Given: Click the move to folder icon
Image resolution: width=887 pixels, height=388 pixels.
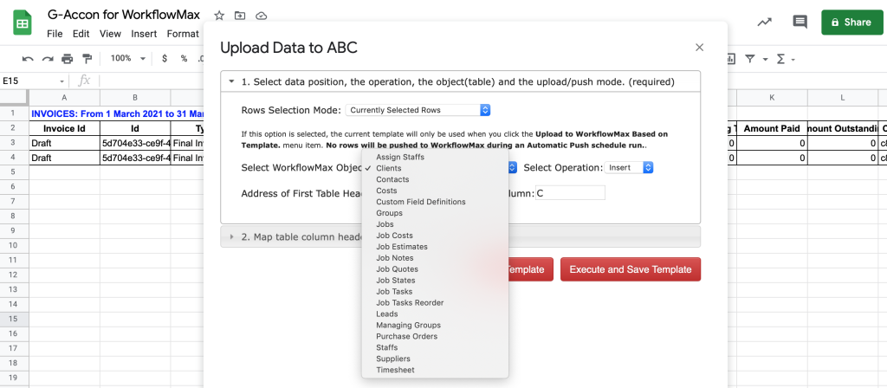Looking at the screenshot, I should coord(240,16).
